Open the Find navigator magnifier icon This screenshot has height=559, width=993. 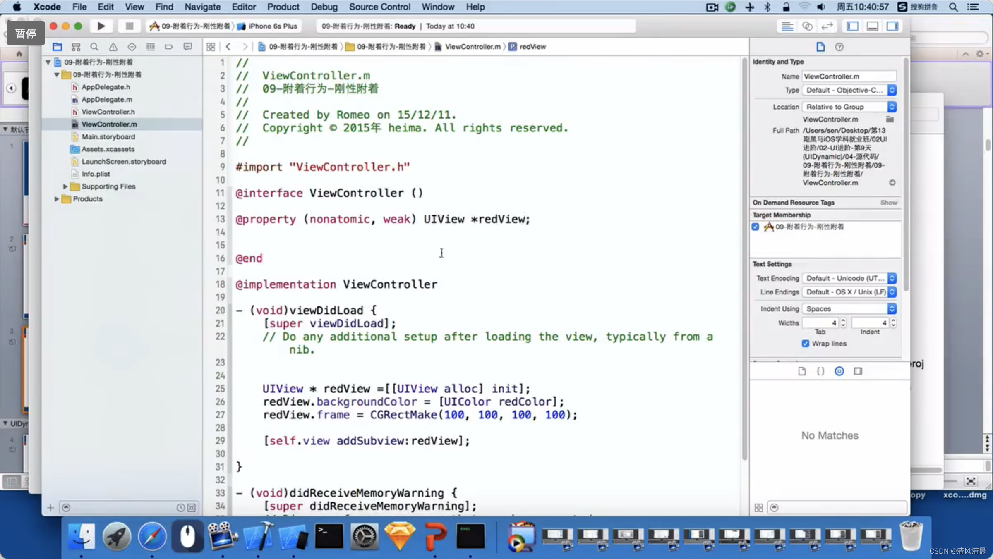[94, 47]
